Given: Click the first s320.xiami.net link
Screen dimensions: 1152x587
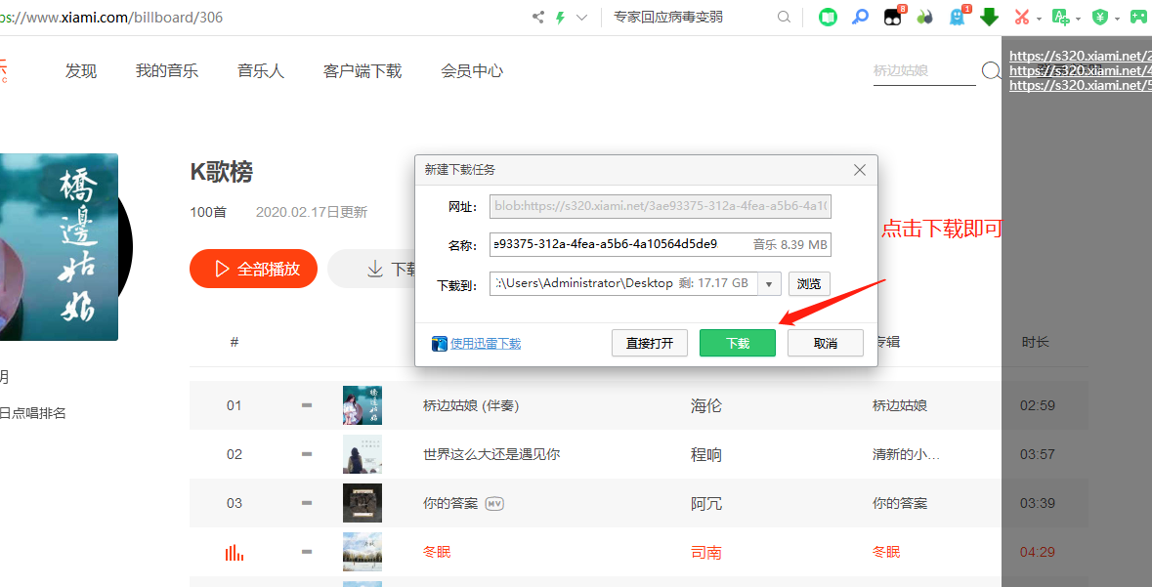Looking at the screenshot, I should coord(1080,56).
